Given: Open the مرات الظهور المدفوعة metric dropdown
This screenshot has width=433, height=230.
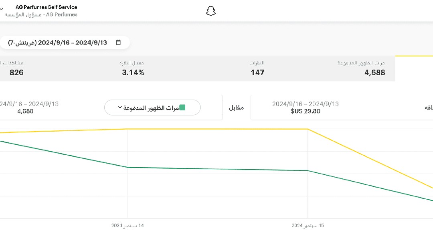Looking at the screenshot, I should point(152,108).
